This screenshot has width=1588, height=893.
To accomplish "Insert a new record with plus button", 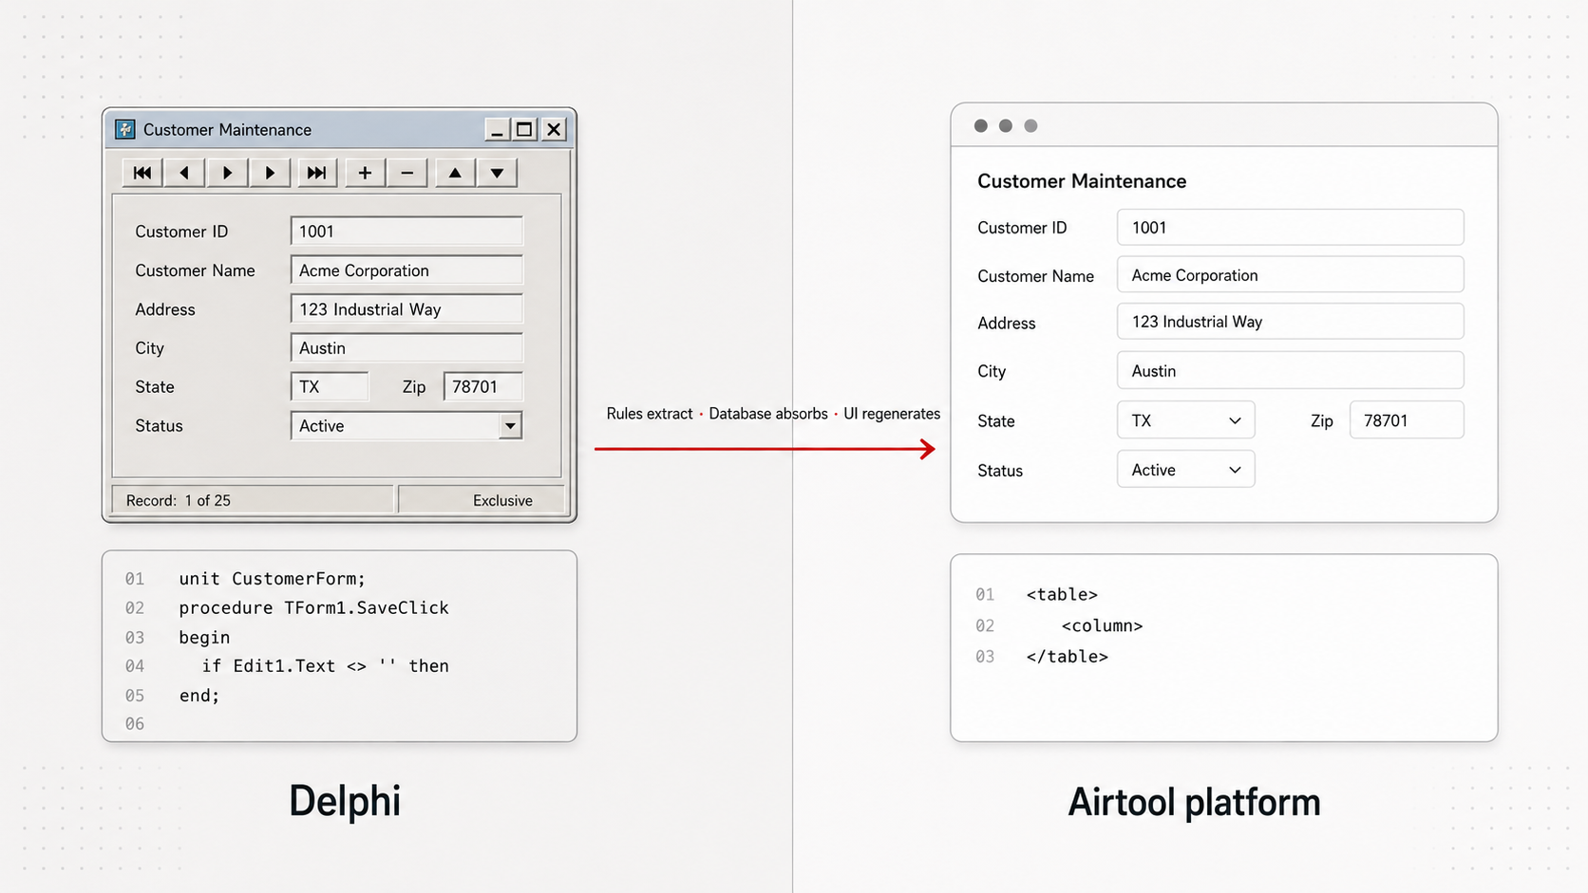I will pos(365,173).
